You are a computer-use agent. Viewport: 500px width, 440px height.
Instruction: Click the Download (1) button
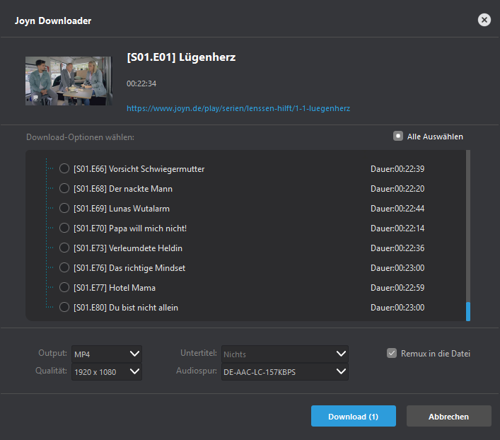[x=353, y=417]
